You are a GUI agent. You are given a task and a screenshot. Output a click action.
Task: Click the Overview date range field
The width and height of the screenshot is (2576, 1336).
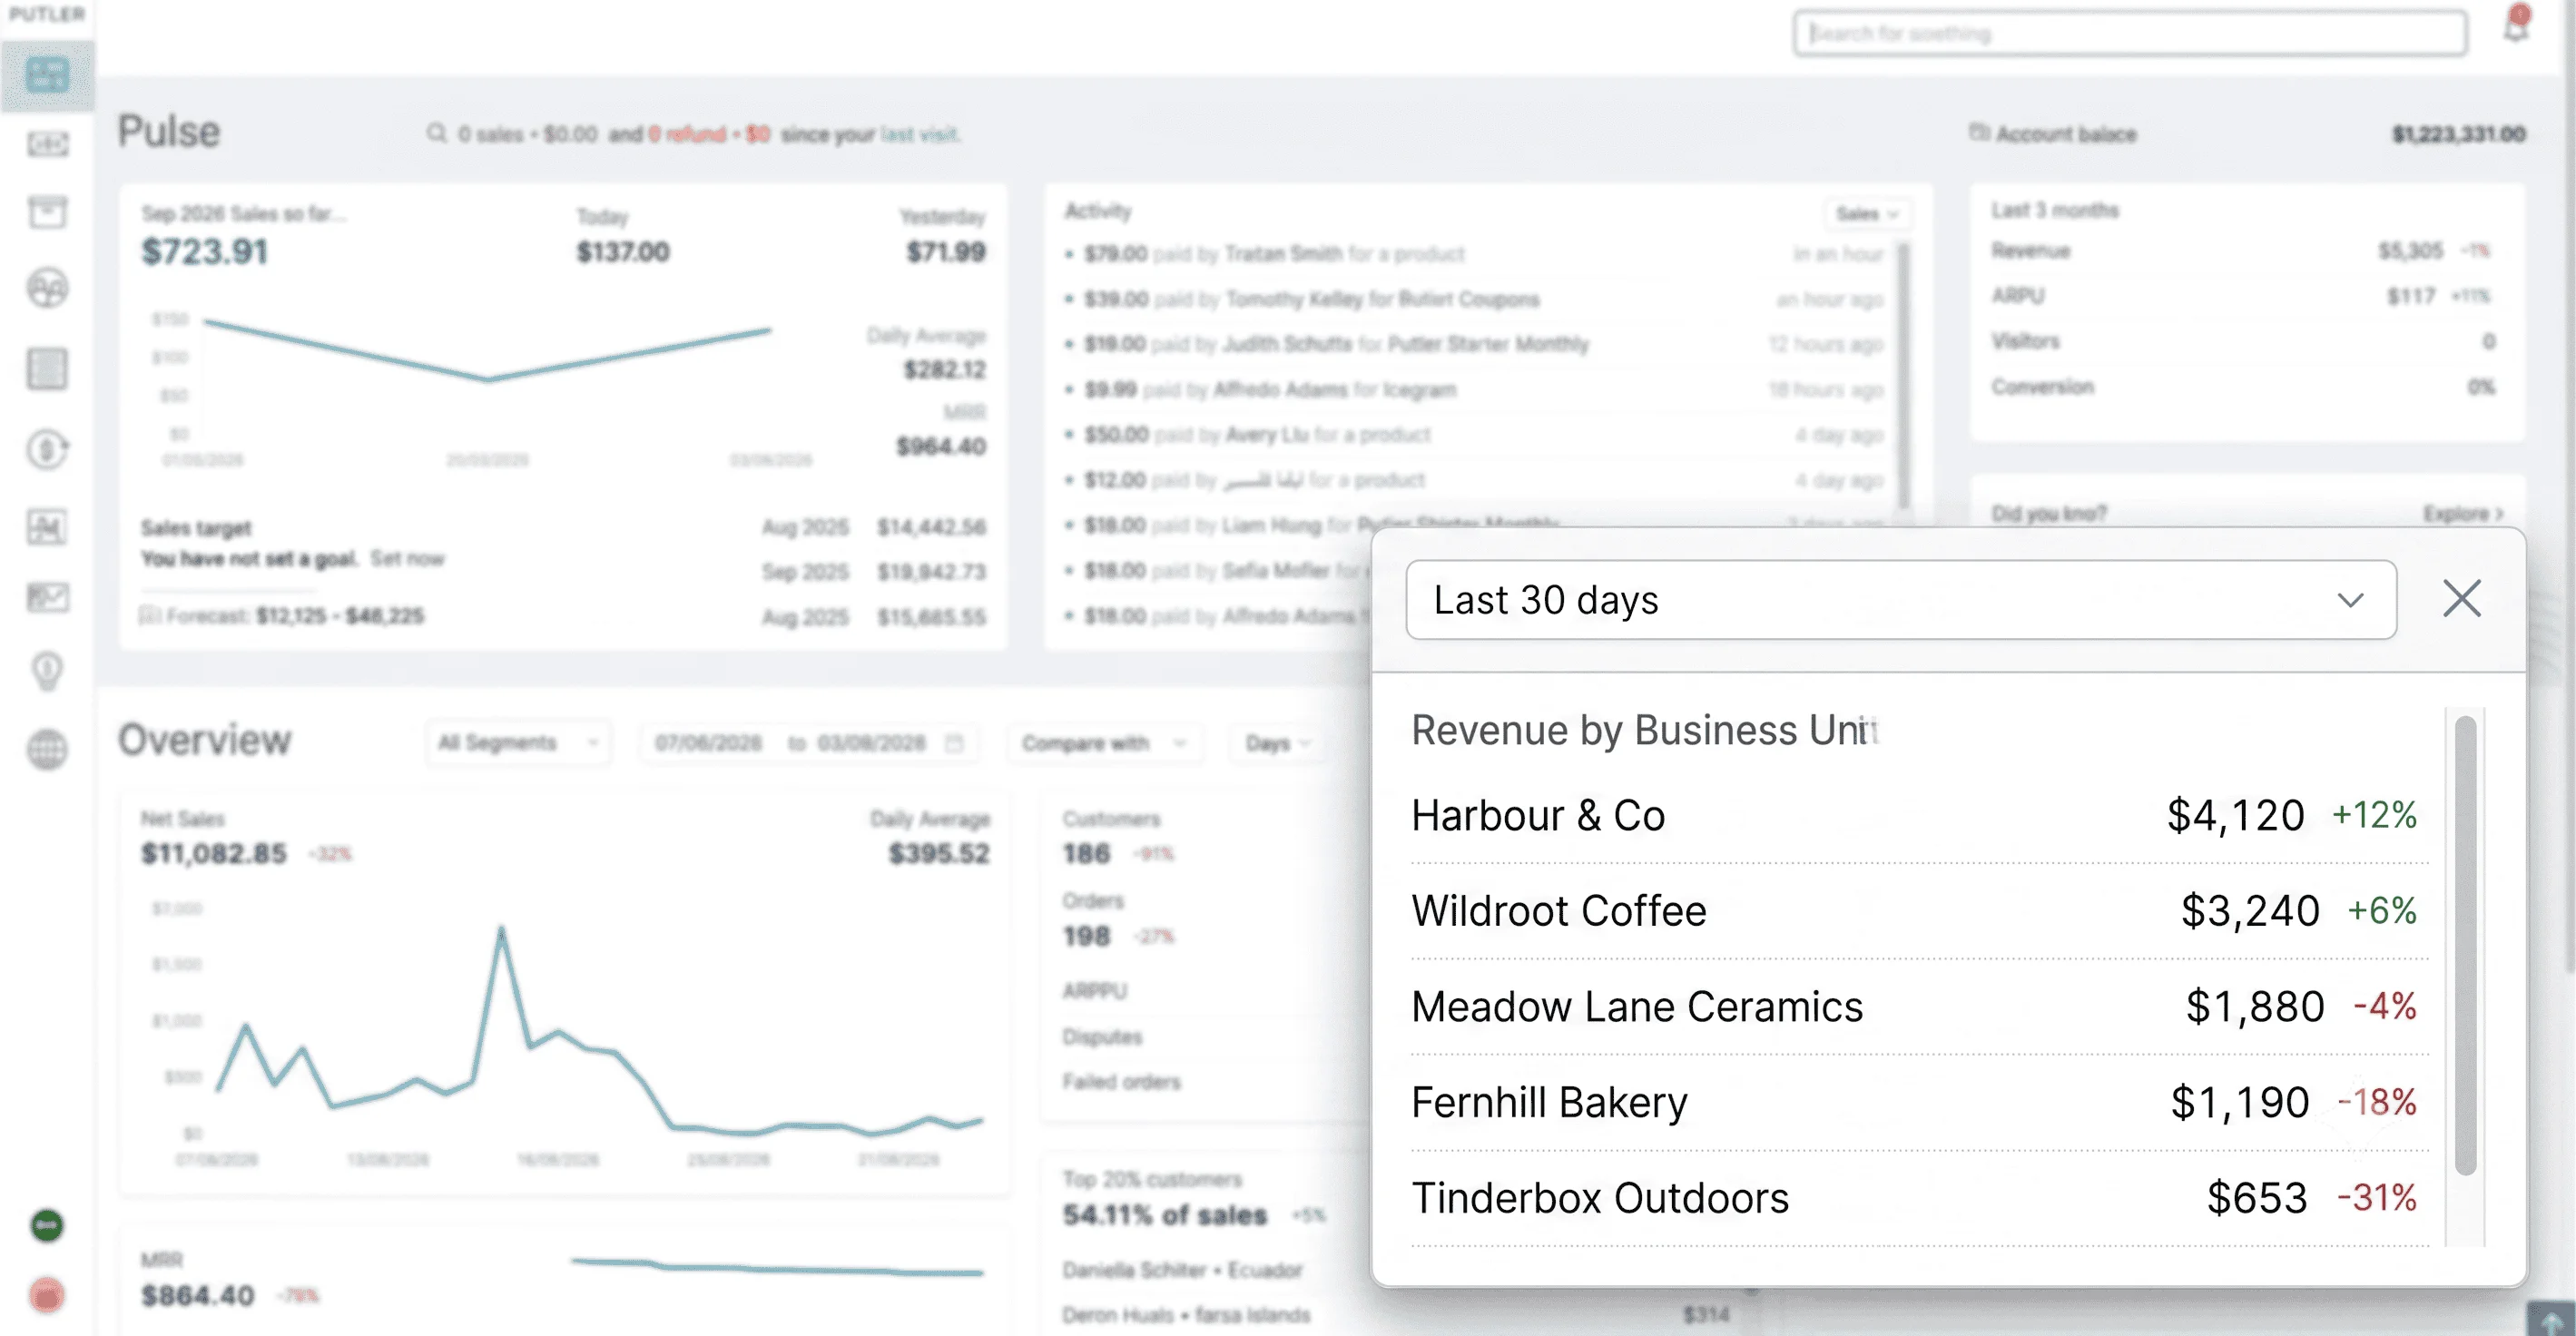coord(809,743)
